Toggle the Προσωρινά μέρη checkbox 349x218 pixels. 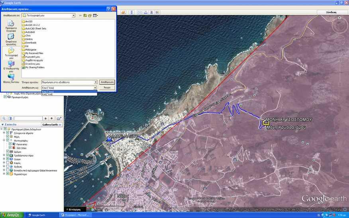pyautogui.click(x=5, y=97)
